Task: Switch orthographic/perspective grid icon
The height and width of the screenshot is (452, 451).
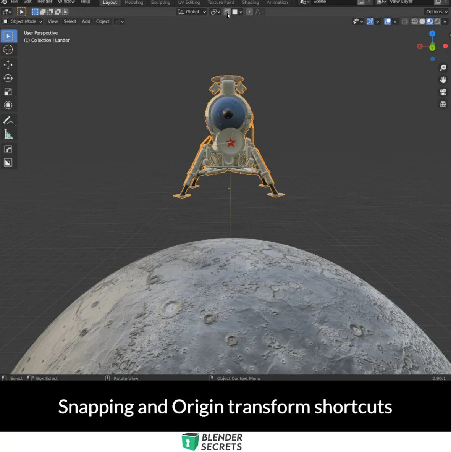Action: [x=443, y=104]
